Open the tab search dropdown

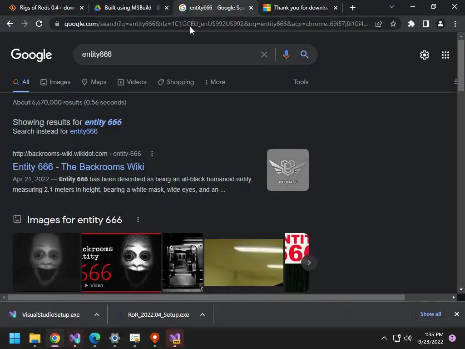click(392, 6)
